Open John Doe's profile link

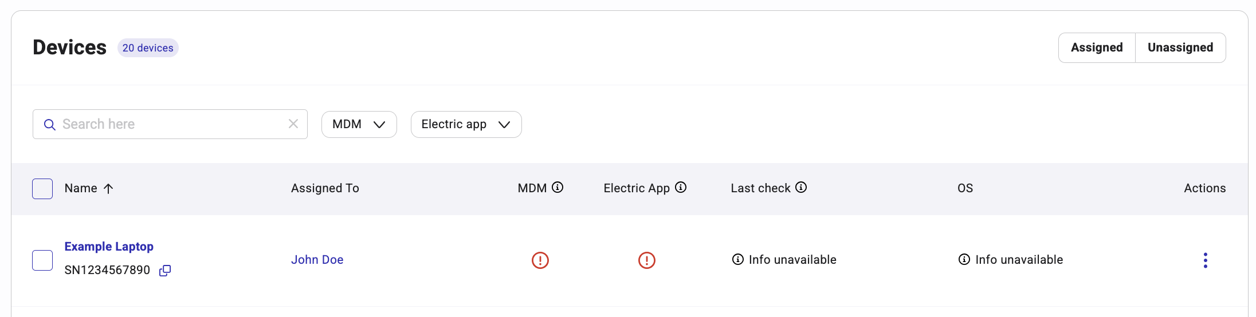[x=317, y=260]
